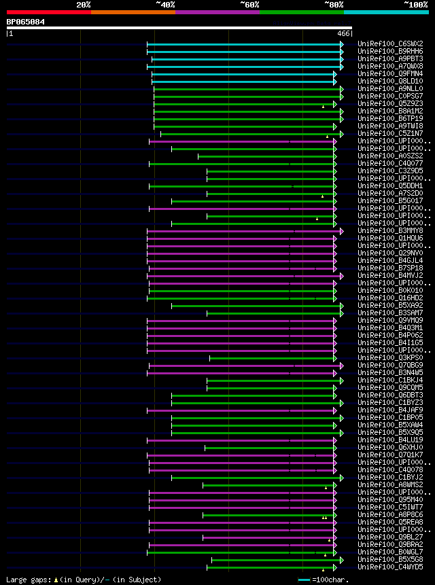Select the UniRef100_B6TP19 label
This screenshot has height=585, width=435.
tap(390, 118)
